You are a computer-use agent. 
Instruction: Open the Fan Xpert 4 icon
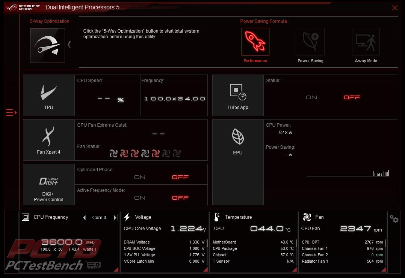(48, 136)
